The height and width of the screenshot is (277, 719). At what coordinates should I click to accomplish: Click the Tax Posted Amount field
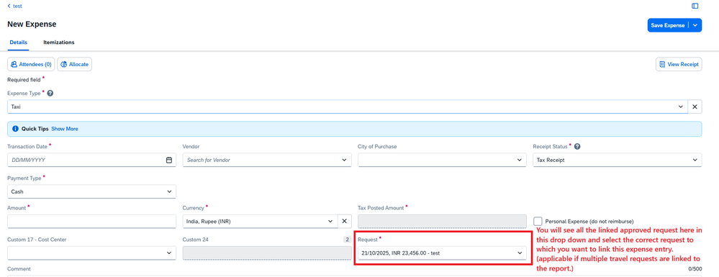442,221
